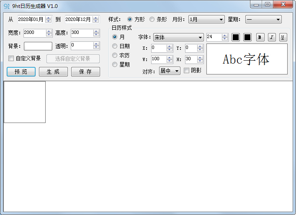Increase the font size 24 spinner
The image size is (296, 215).
click(x=225, y=36)
